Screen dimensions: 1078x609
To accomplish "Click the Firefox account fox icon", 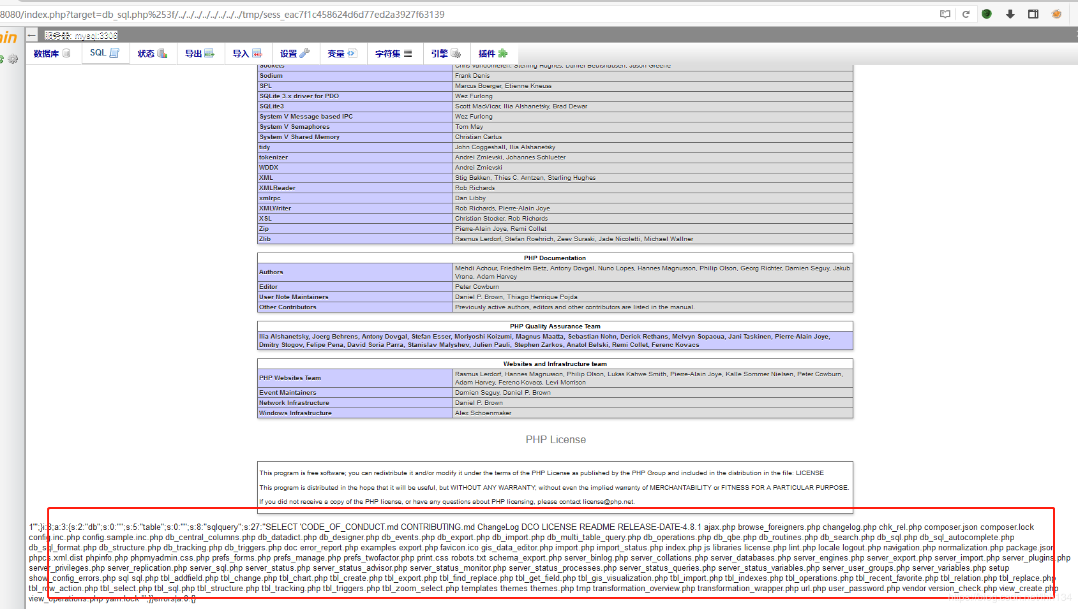I will (1056, 13).
